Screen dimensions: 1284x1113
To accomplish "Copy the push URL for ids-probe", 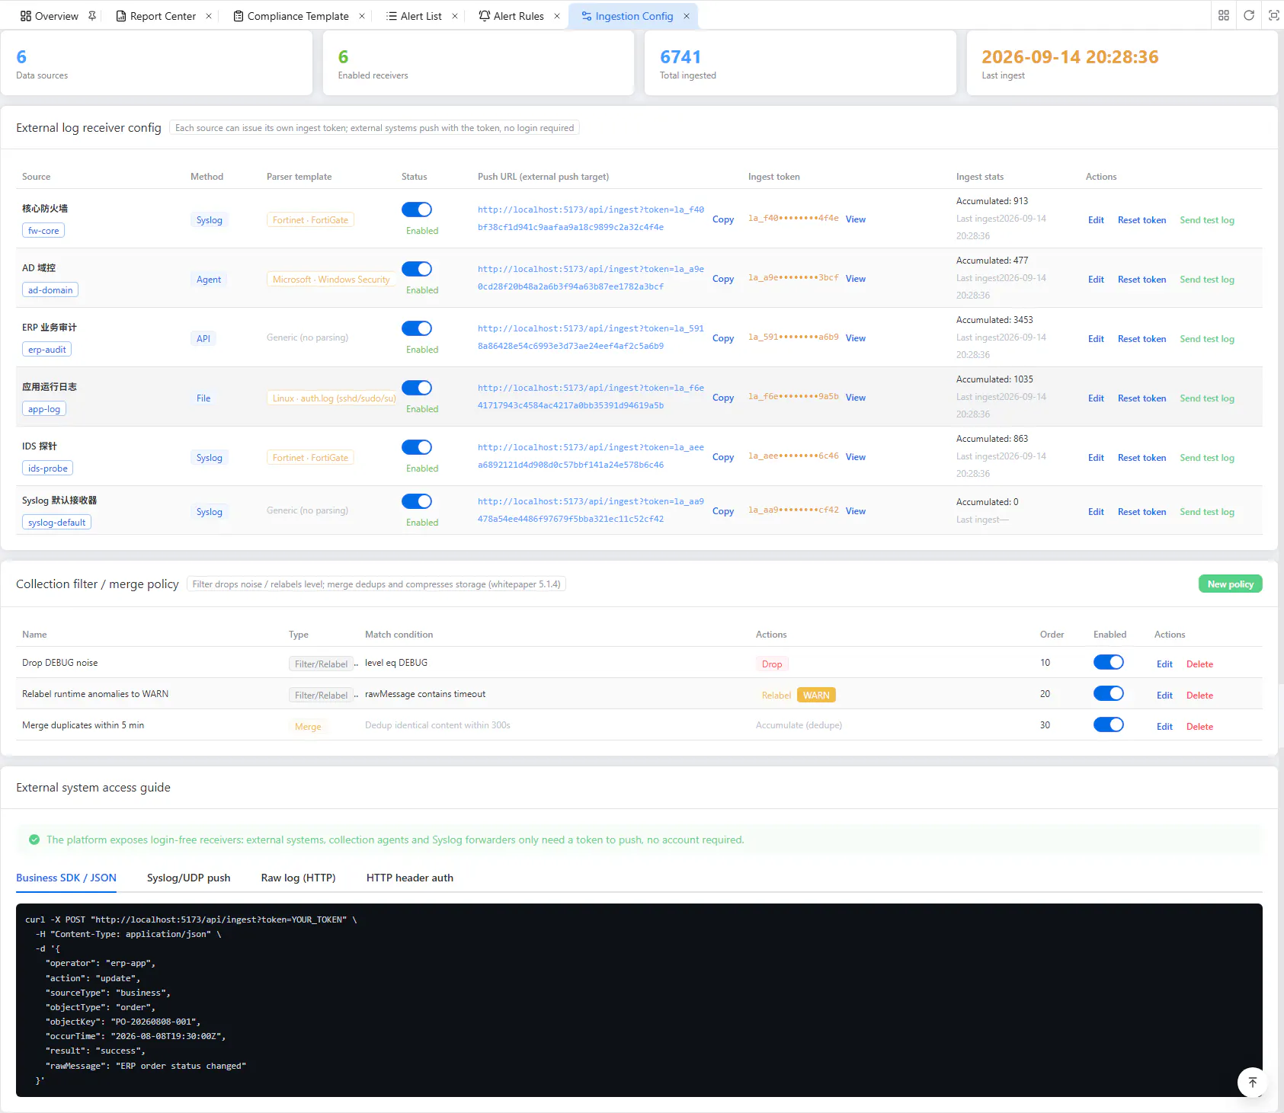I will pos(723,457).
